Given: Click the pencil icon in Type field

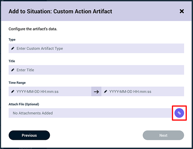Looking at the screenshot, I should (13, 48).
